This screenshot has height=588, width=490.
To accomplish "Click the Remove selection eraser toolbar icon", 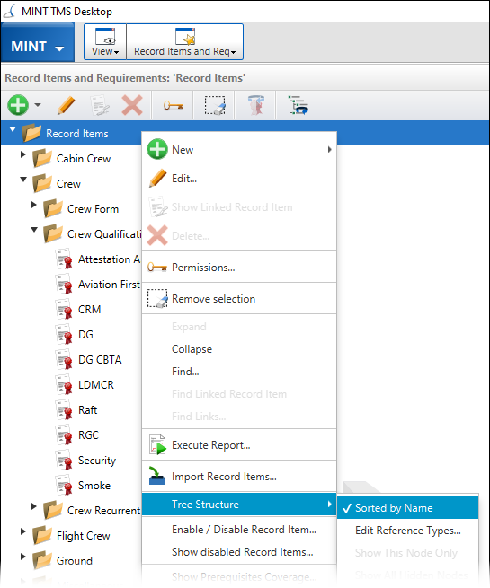I will coord(215,105).
